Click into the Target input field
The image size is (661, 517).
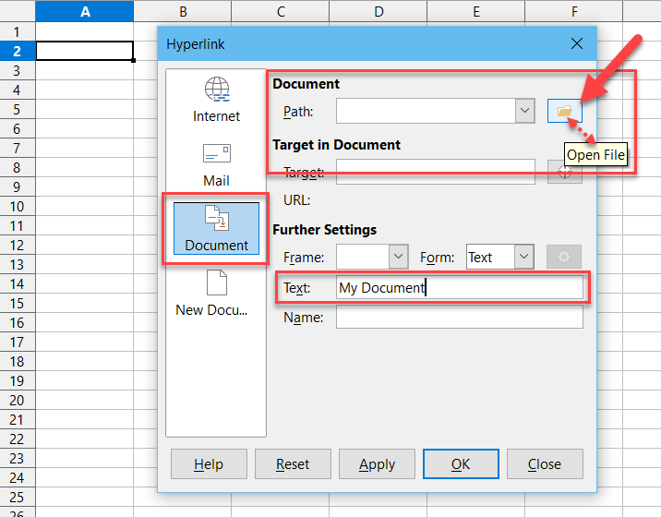click(x=436, y=172)
